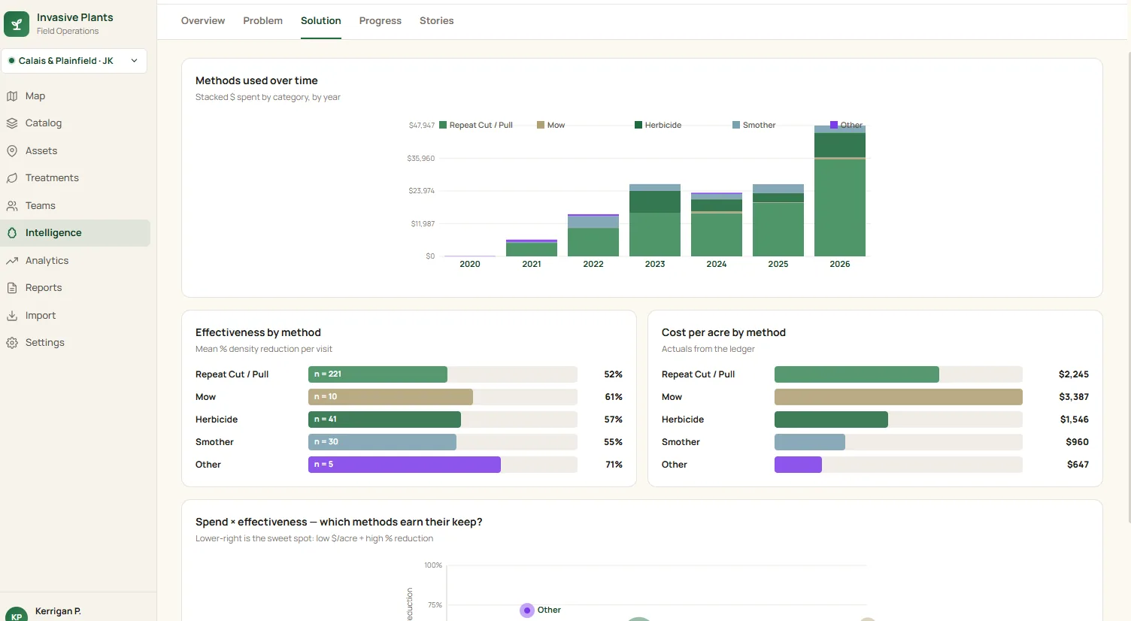
Task: Switch to the Problem tab
Action: [262, 20]
